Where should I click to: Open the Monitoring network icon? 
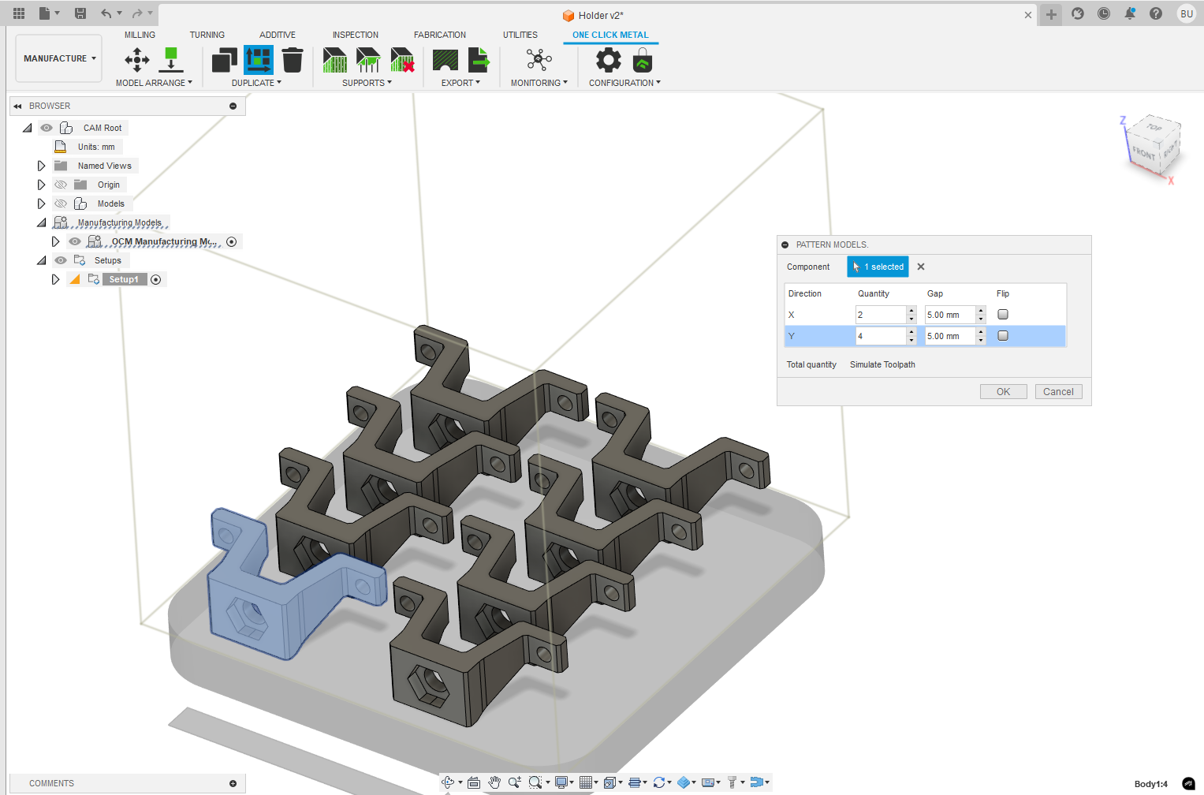coord(539,60)
